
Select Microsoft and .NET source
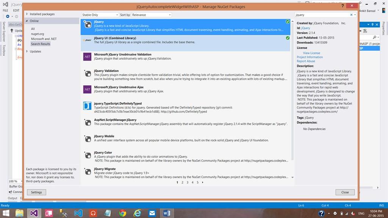point(44,39)
